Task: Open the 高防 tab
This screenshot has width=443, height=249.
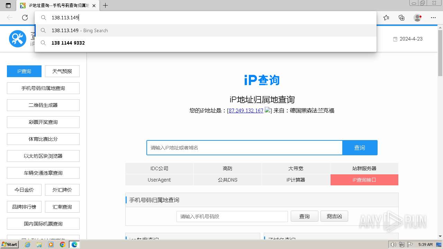Action: (x=228, y=168)
